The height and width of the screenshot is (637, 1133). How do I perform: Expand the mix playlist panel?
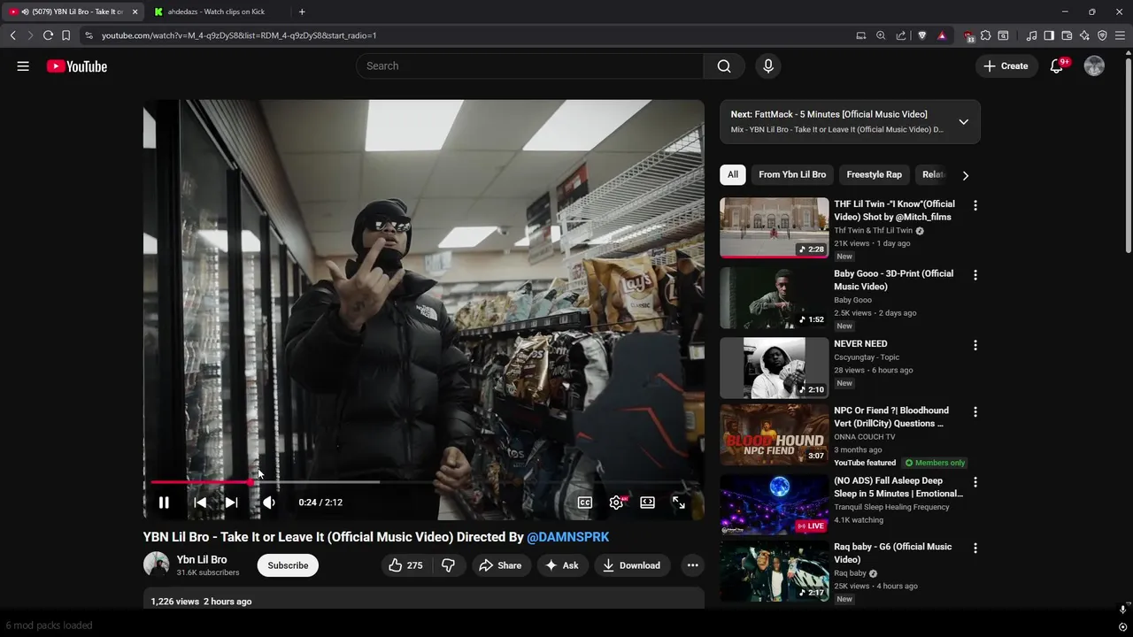[964, 122]
